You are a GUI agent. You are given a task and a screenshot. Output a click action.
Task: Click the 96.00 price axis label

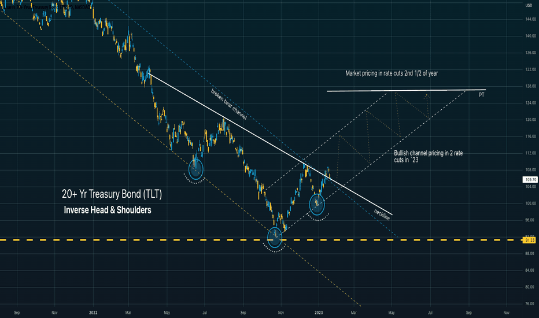coord(530,220)
